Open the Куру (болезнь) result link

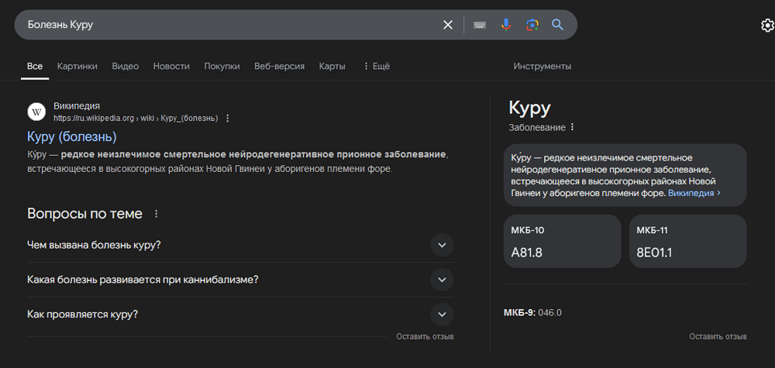pos(71,137)
